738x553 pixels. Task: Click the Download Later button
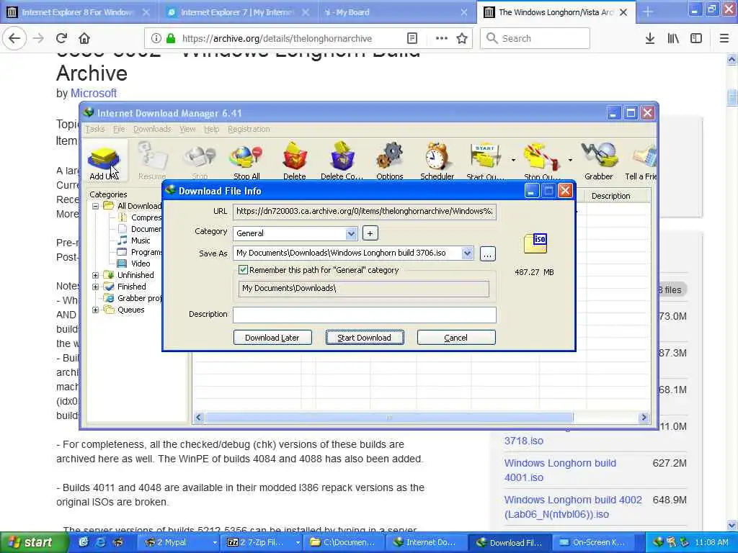pyautogui.click(x=272, y=338)
